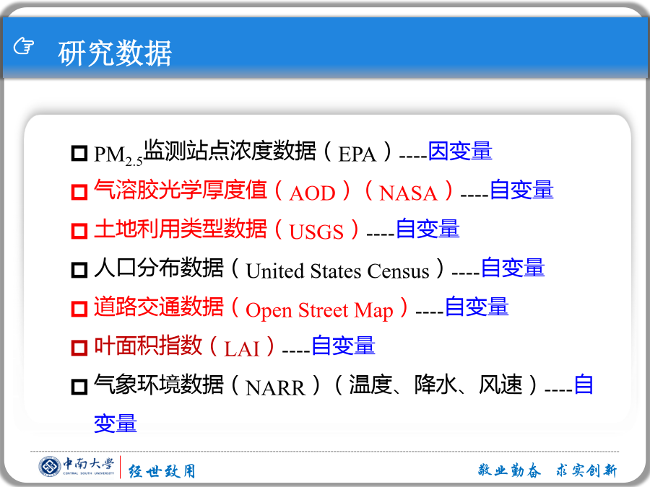This screenshot has width=650, height=487.
Task: Click the red text LAI
Action: [x=242, y=348]
